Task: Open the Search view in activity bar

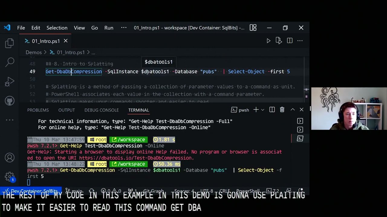Action: [9, 62]
